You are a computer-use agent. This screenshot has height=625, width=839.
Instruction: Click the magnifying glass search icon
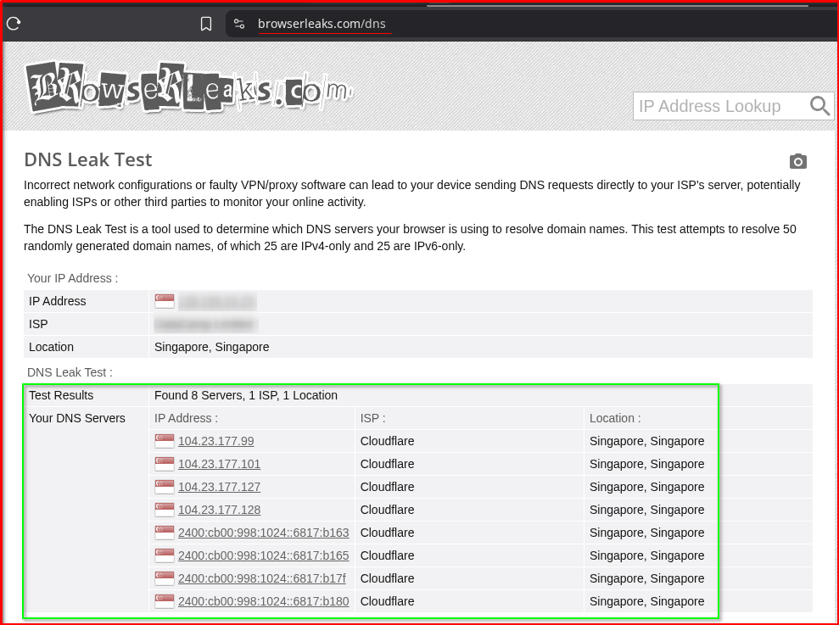819,106
